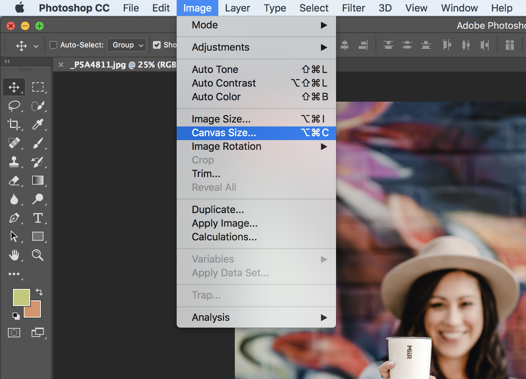Click the distribute horizontal centers icon
The width and height of the screenshot is (526, 379).
466,45
